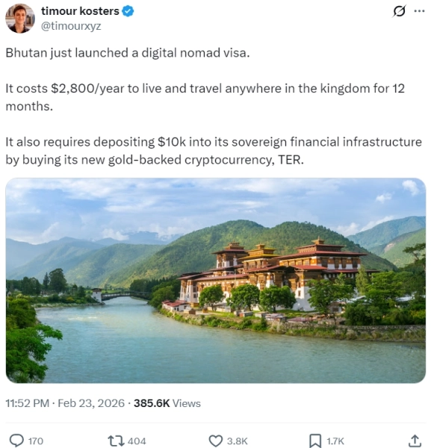434x448 pixels.
Task: Click the 1.7K bookmarks count
Action: click(x=335, y=441)
